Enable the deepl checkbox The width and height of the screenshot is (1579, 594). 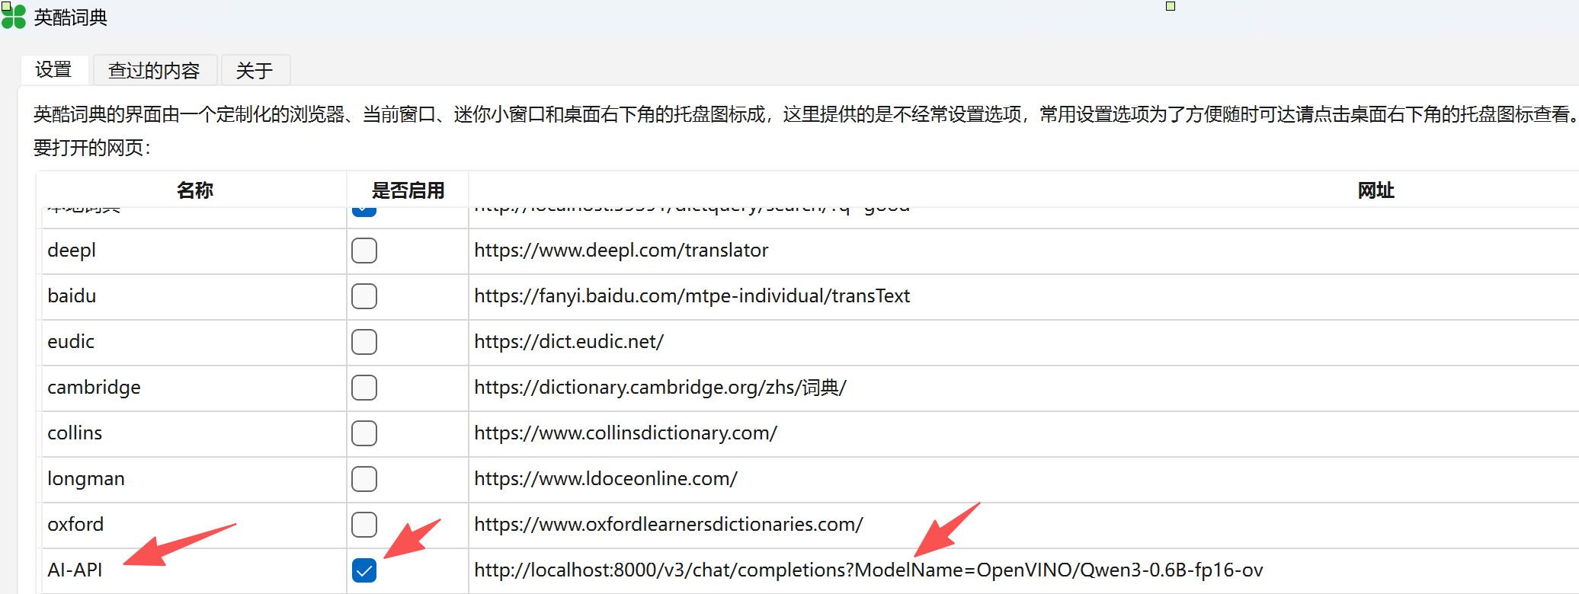[364, 251]
